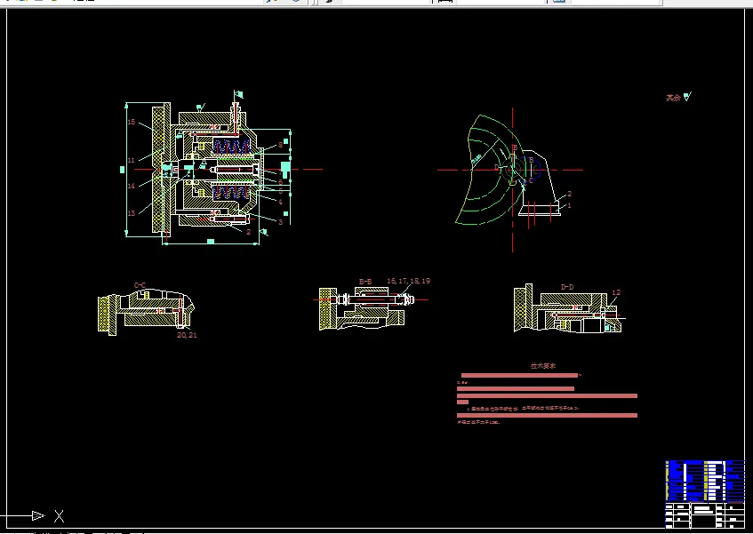The width and height of the screenshot is (753, 534).
Task: Click callout number 6 beside main section
Action: (280, 182)
